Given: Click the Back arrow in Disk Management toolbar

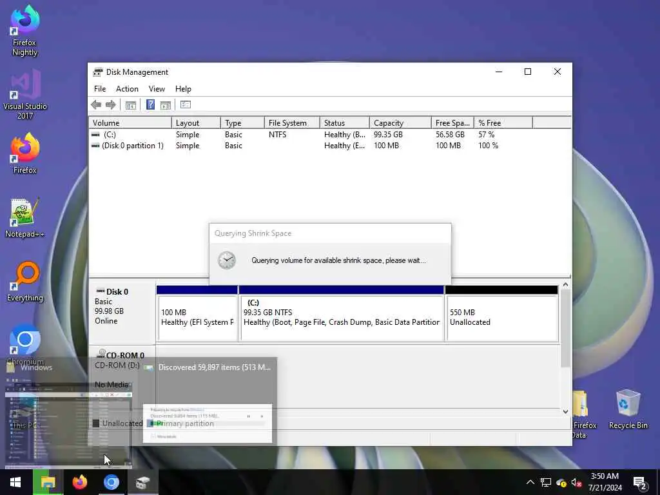Looking at the screenshot, I should coord(96,105).
